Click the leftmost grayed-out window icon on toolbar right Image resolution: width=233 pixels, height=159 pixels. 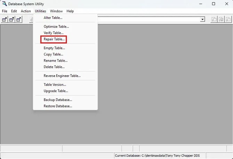[214, 19]
